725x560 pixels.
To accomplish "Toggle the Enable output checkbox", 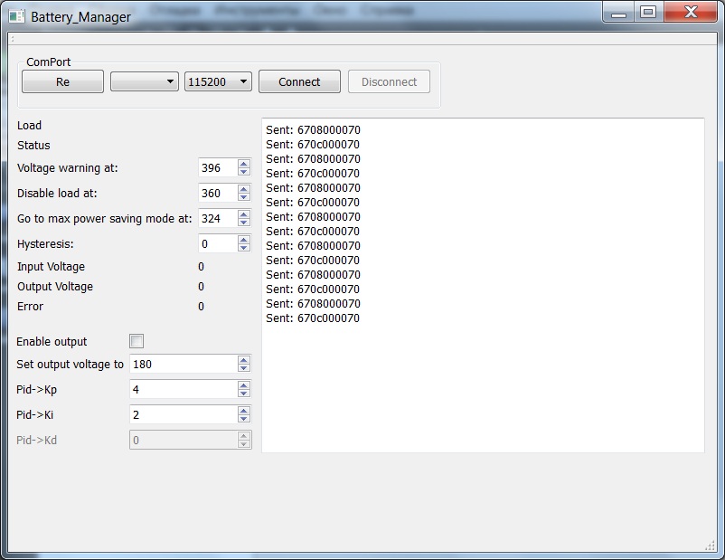I will [137, 341].
